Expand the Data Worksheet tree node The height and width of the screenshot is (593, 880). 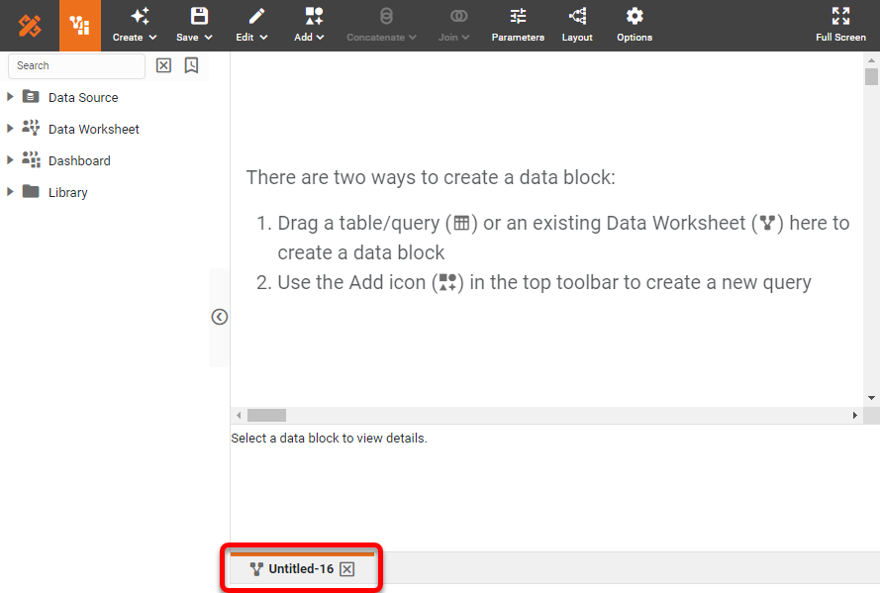click(x=10, y=129)
